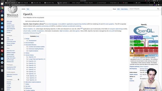
Task: Click the browser address bar
Action: [x=80, y=5]
